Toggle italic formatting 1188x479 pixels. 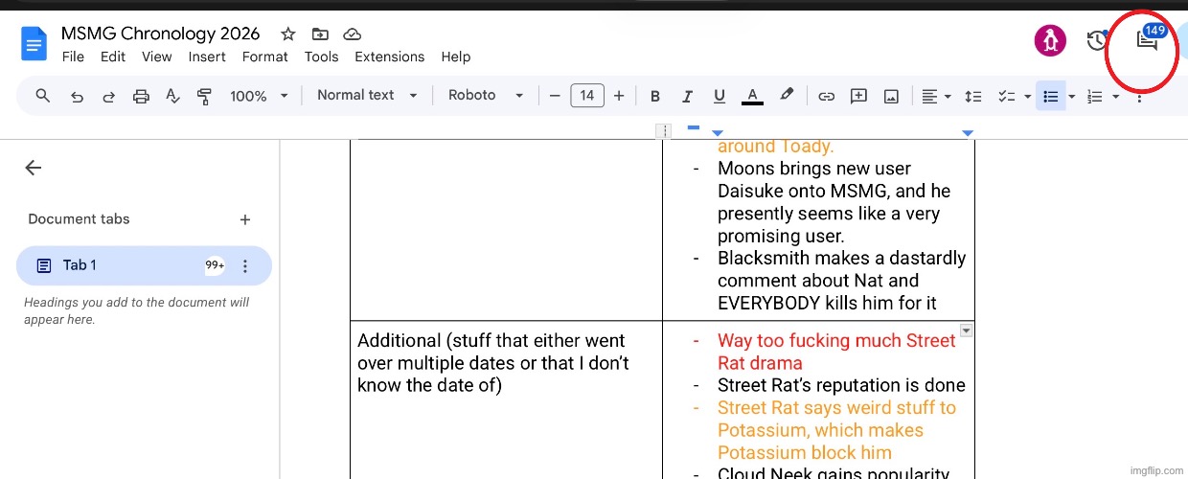[687, 96]
